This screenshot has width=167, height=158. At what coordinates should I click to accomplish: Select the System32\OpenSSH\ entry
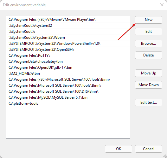pos(68,50)
